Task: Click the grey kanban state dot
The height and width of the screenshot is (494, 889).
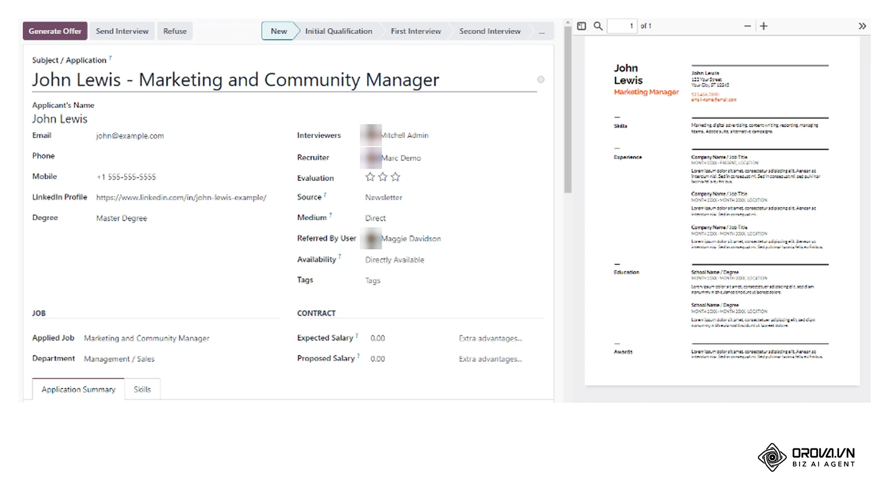Action: (x=541, y=79)
